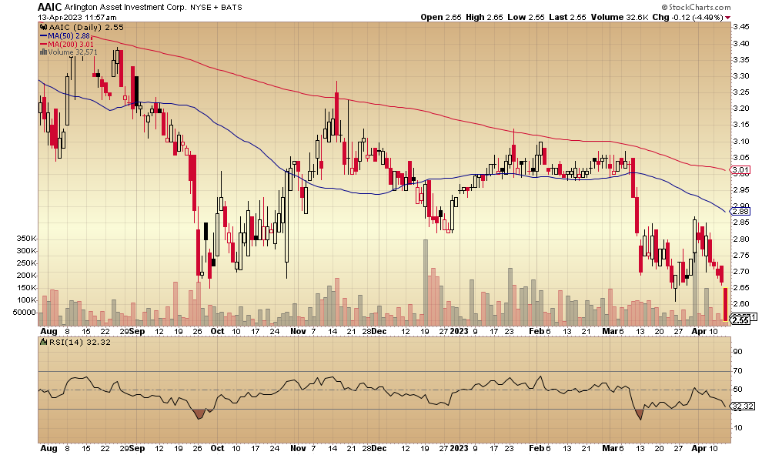
Task: Click the blue 2.88 tag on the price axis
Action: [741, 212]
